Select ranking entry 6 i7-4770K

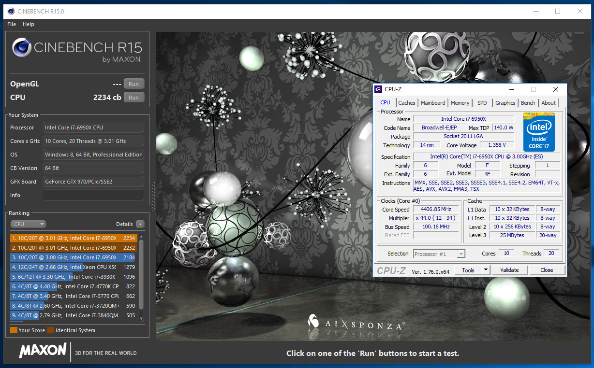tap(74, 286)
